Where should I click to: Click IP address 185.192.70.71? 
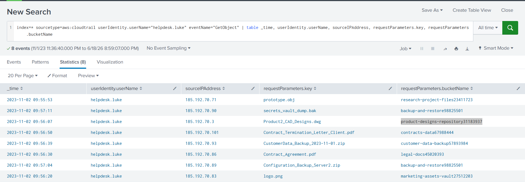pyautogui.click(x=201, y=100)
